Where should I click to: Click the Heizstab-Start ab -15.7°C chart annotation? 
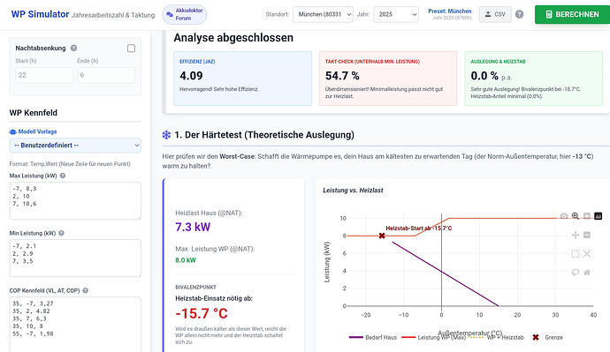[x=418, y=228]
